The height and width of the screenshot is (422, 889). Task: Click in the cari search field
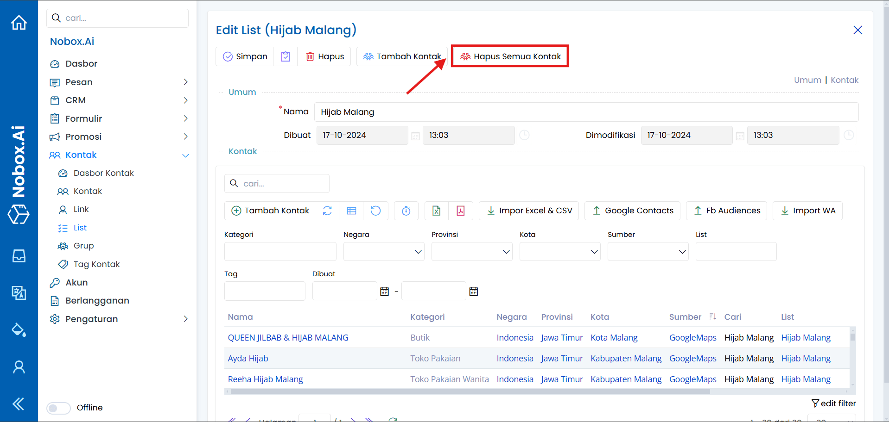[277, 183]
